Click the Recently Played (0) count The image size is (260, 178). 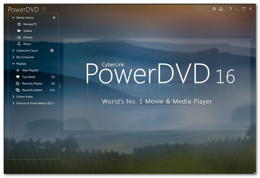[53, 84]
